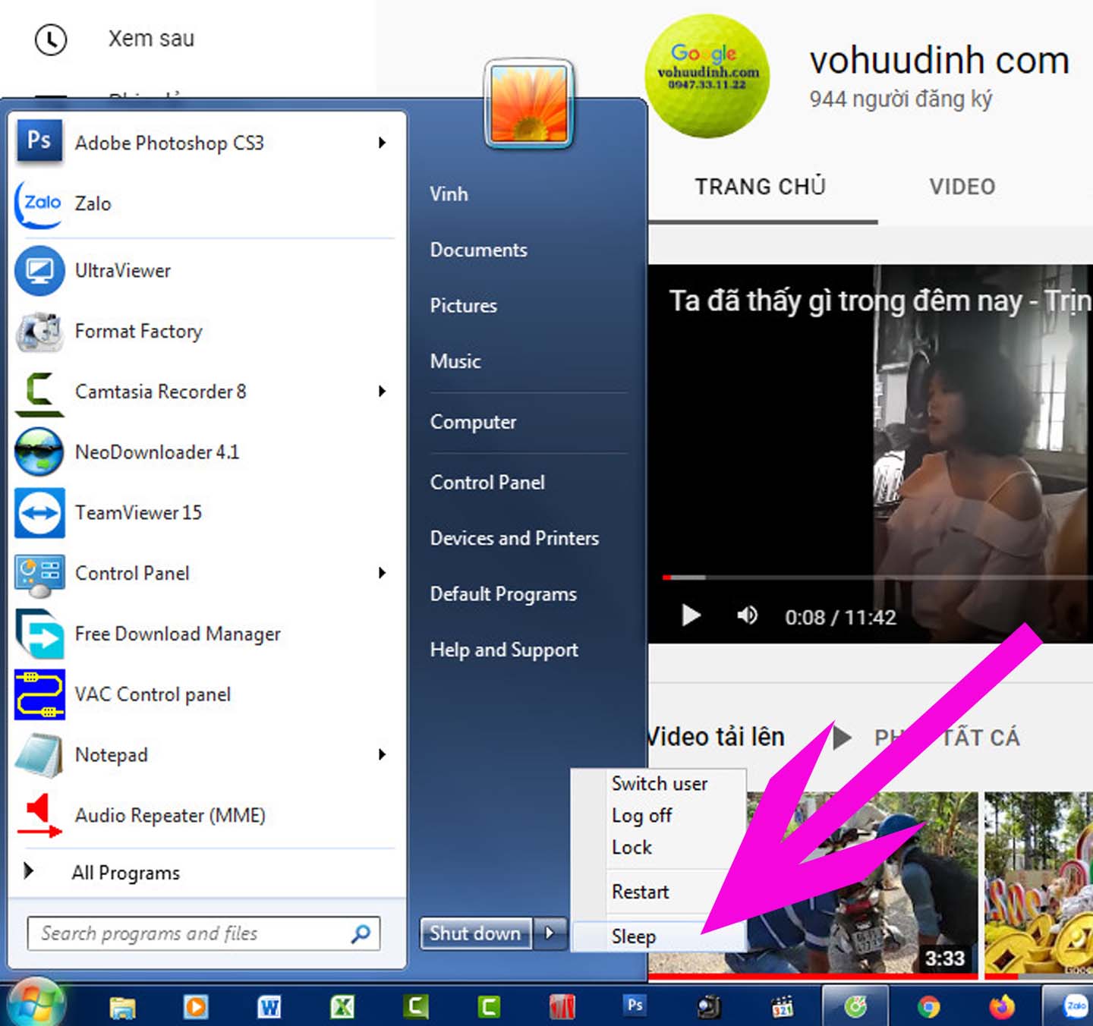The width and height of the screenshot is (1093, 1026).
Task: Open the arrow next to Shut down
Action: (x=550, y=933)
